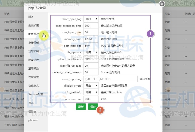Click the green 刷新 refresh button
195x132 pixels.
pos(81,107)
